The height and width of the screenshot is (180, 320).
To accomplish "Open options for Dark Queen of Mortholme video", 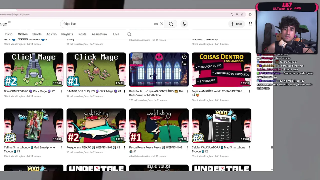I will coord(187,92).
